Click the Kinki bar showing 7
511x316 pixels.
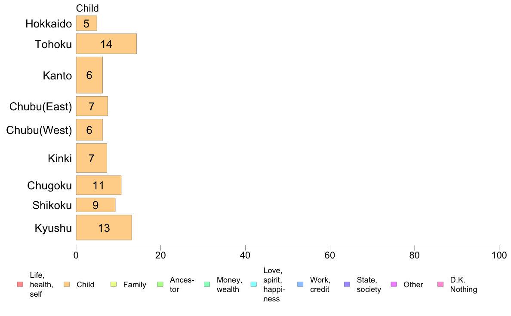tap(91, 158)
